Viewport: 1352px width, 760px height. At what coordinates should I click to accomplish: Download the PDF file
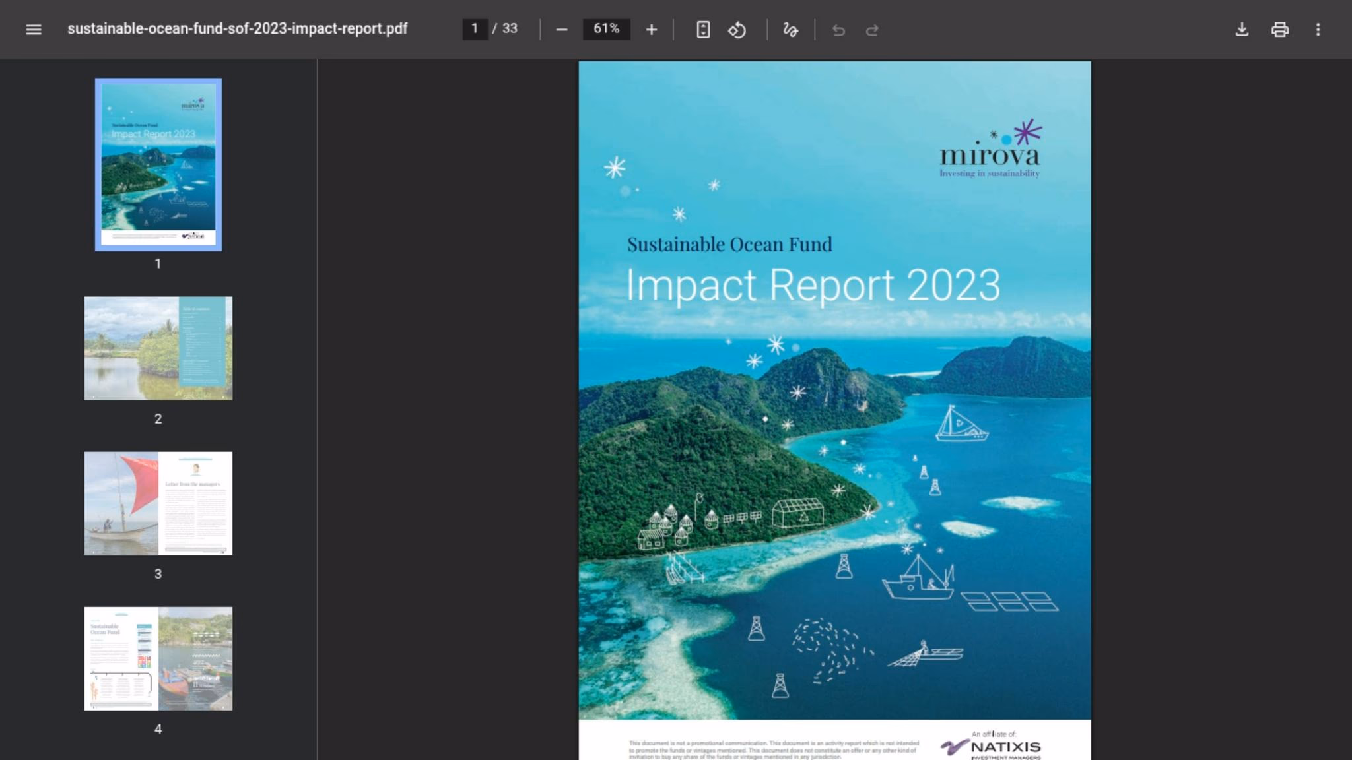1242,30
